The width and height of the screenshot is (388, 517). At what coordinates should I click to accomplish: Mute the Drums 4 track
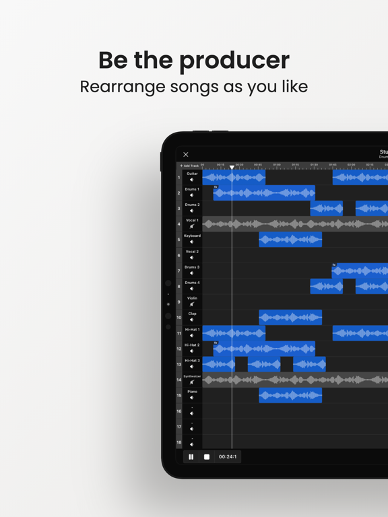(192, 289)
